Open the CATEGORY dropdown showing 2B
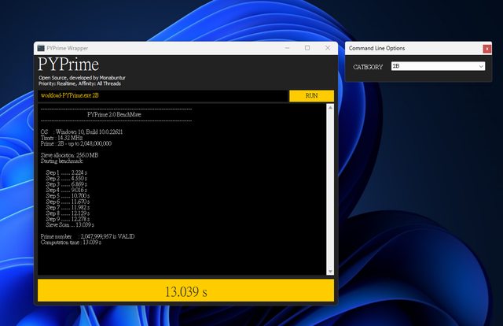The width and height of the screenshot is (503, 326). pyautogui.click(x=436, y=67)
